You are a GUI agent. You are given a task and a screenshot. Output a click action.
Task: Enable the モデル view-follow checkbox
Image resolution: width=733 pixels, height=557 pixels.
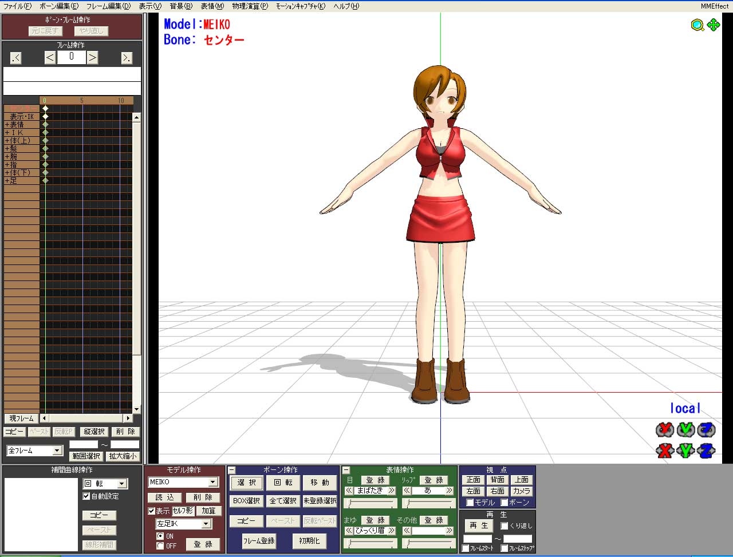pyautogui.click(x=470, y=503)
